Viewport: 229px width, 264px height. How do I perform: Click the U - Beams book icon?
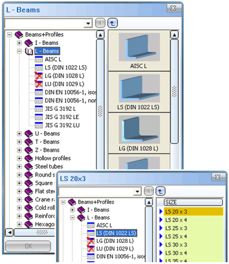click(29, 134)
